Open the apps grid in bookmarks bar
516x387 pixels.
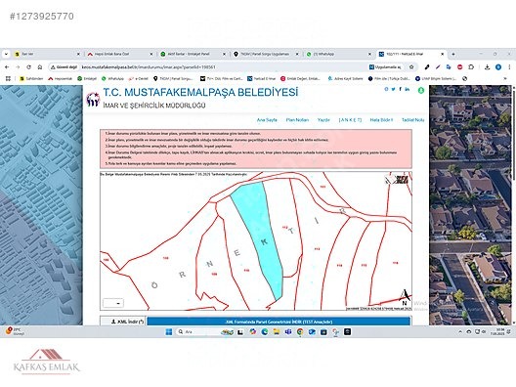(8, 78)
